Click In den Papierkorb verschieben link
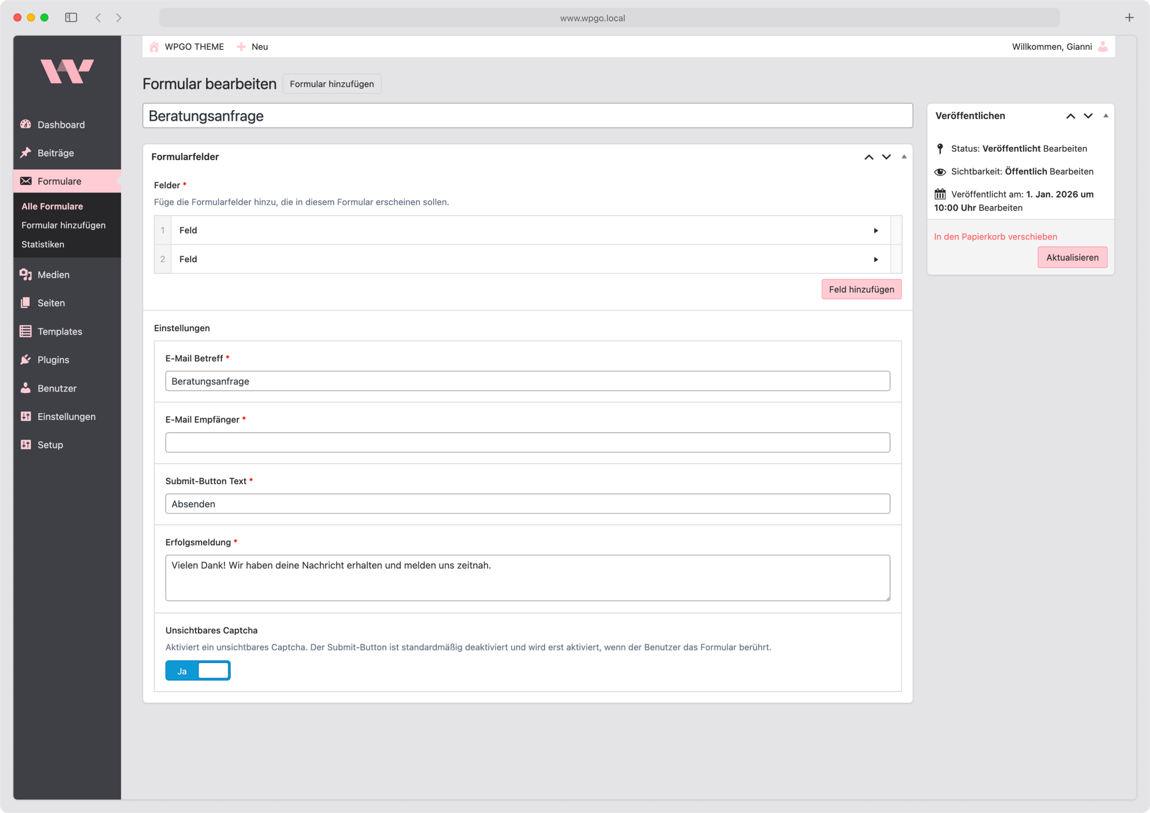 [995, 236]
